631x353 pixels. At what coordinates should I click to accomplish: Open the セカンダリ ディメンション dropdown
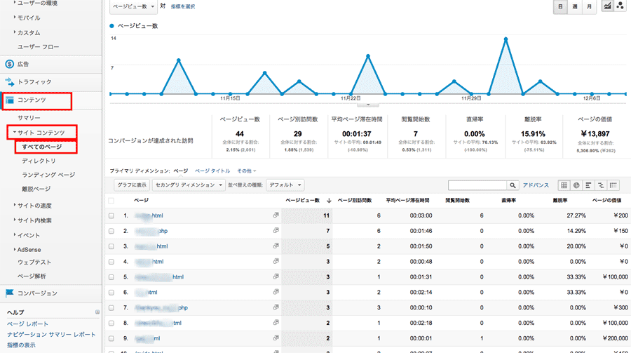tap(189, 185)
